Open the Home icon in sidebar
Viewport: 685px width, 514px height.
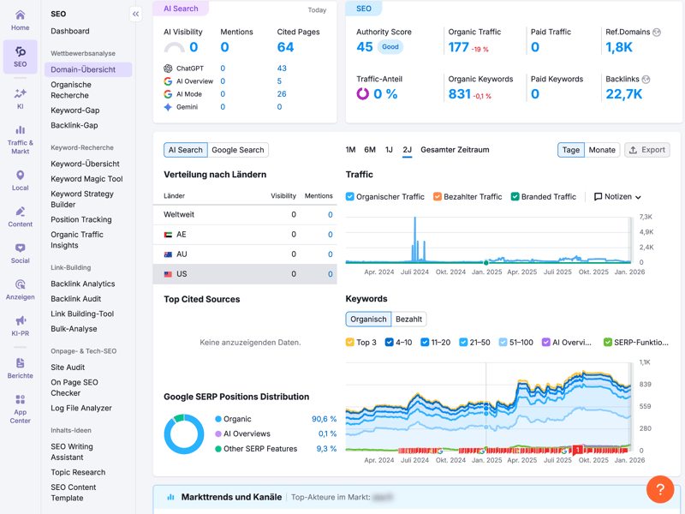point(20,15)
